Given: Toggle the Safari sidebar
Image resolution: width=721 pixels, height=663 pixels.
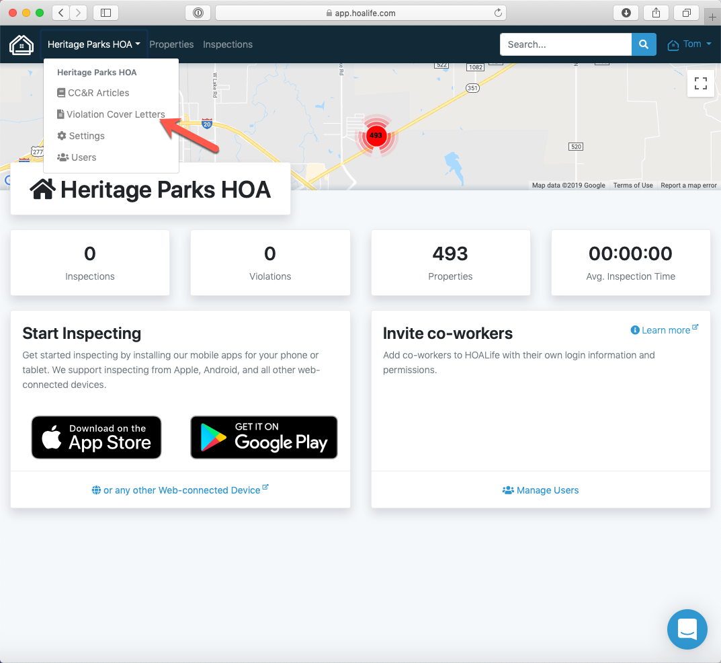Looking at the screenshot, I should point(105,13).
